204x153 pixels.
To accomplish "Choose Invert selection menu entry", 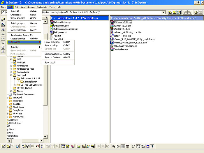I will tap(24, 30).
